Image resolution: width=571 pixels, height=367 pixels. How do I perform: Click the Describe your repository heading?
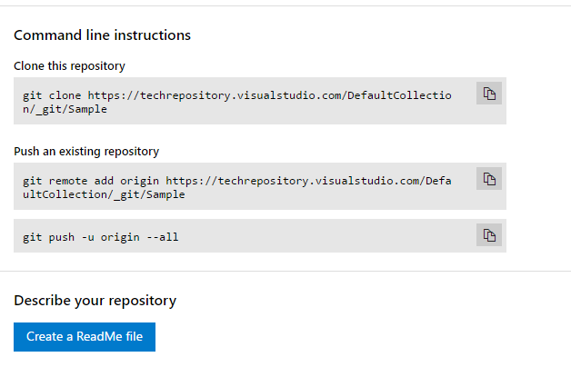tap(95, 301)
